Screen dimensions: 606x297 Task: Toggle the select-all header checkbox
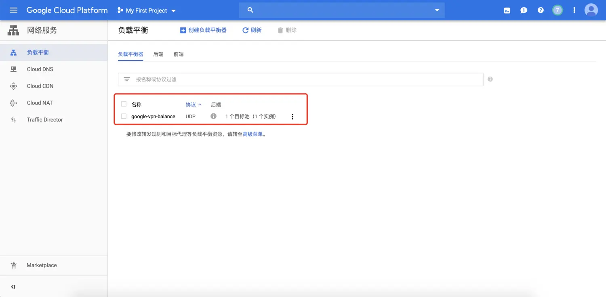[124, 104]
